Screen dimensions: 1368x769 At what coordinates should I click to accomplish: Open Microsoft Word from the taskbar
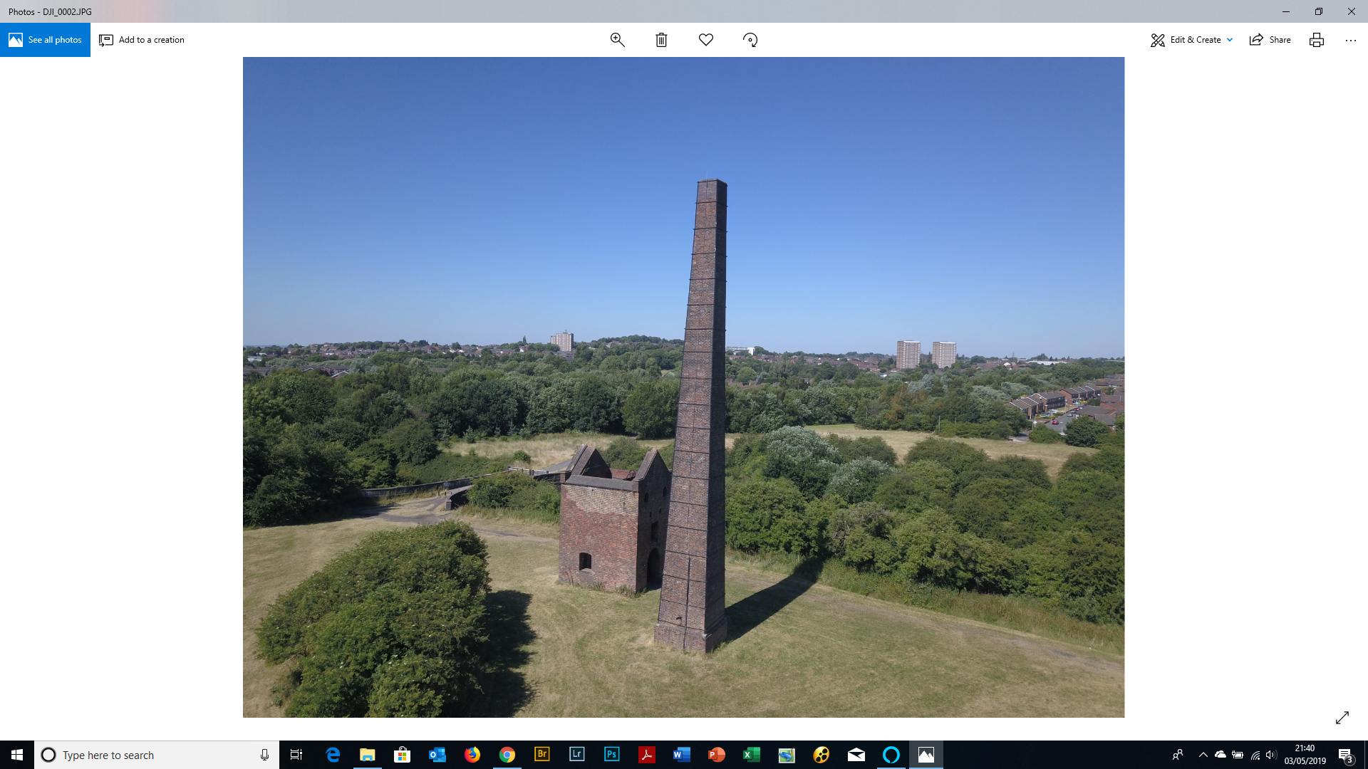pos(682,755)
